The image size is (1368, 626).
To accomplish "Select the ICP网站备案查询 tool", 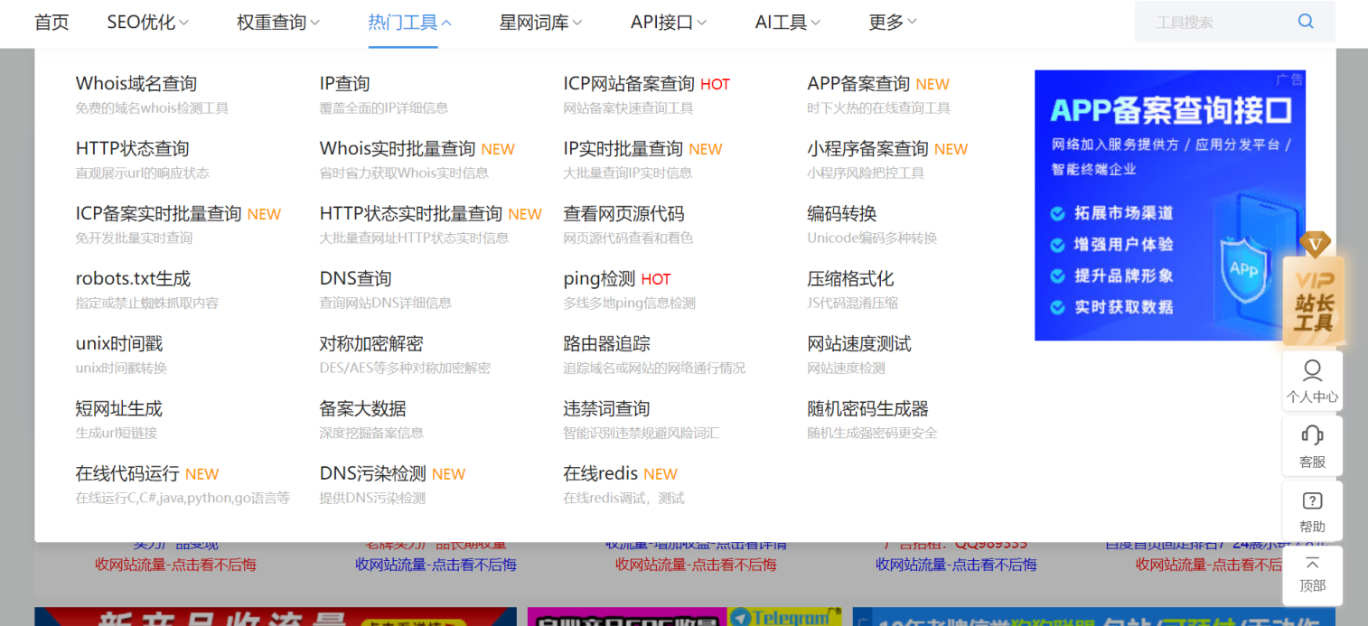I will click(629, 84).
